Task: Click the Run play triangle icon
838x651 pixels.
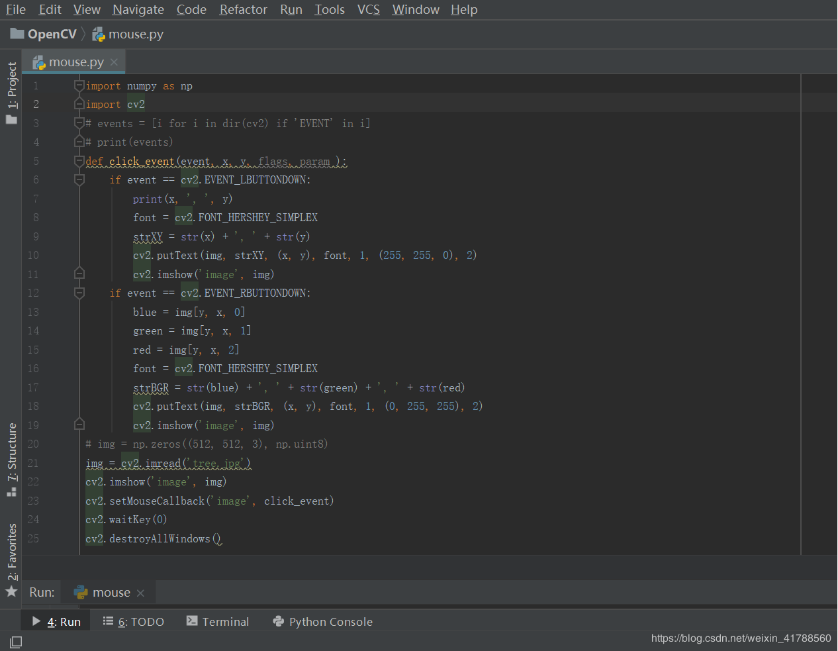Action: click(36, 621)
